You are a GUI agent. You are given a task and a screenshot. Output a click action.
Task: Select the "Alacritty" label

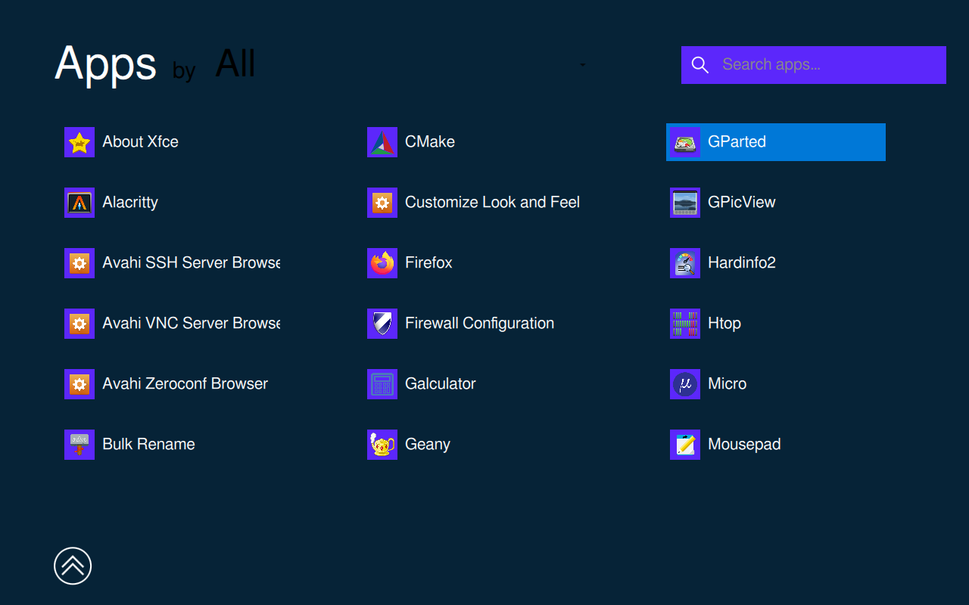tap(130, 203)
